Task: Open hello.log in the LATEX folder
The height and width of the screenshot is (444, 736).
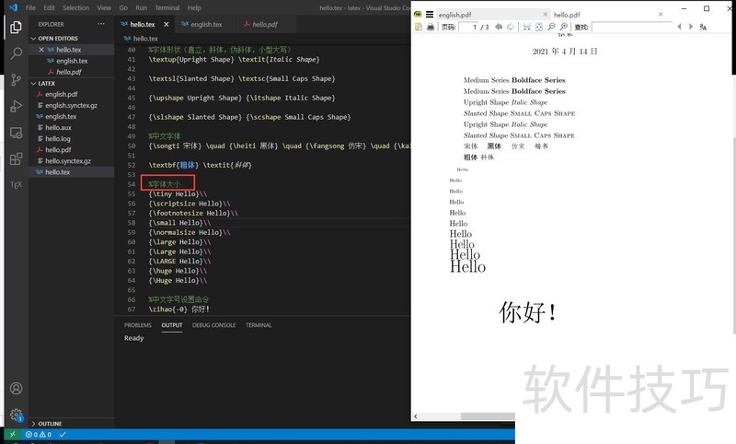Action: [x=58, y=139]
